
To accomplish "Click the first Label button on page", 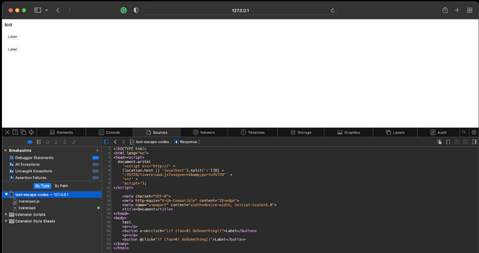I will (12, 37).
